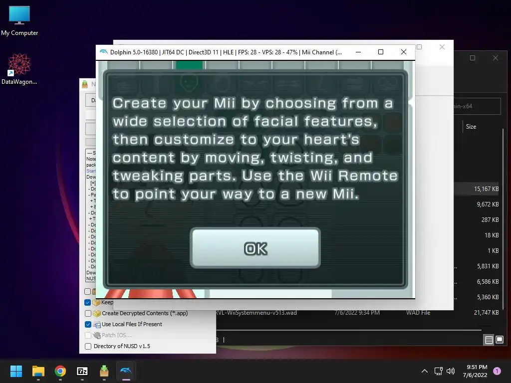
Task: Open the DataWagon desktop shortcut
Action: [x=19, y=69]
